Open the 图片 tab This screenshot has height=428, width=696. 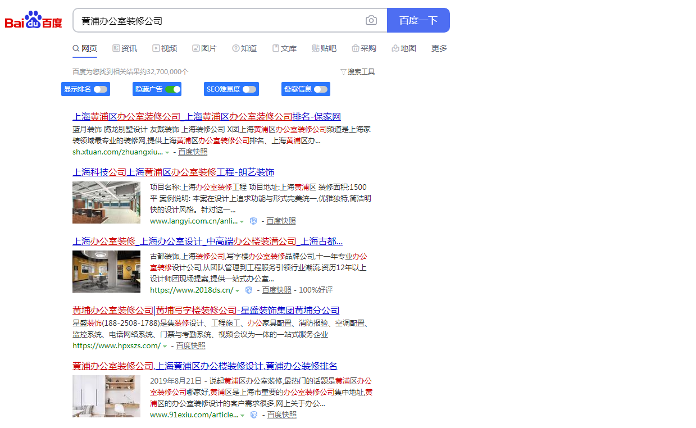204,49
